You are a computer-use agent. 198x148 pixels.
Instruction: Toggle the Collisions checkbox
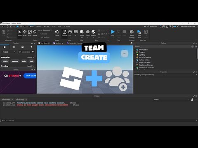(x=42, y=34)
